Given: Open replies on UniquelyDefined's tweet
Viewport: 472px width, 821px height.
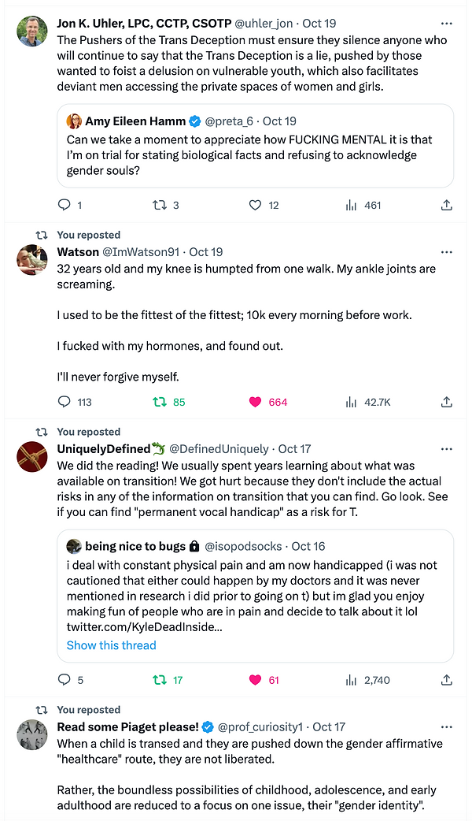Looking at the screenshot, I should 64,679.
